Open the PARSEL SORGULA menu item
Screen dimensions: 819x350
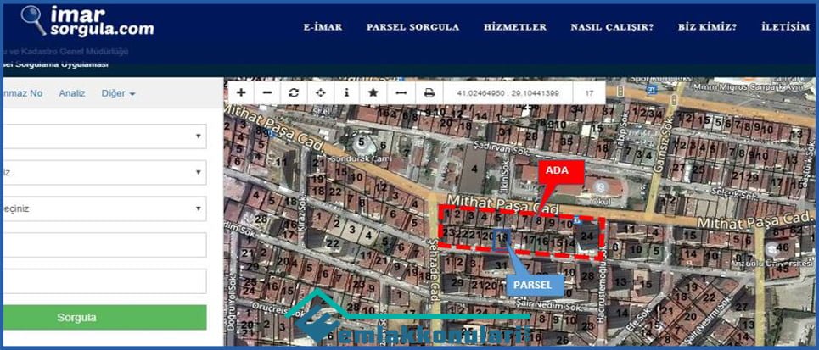coord(412,27)
